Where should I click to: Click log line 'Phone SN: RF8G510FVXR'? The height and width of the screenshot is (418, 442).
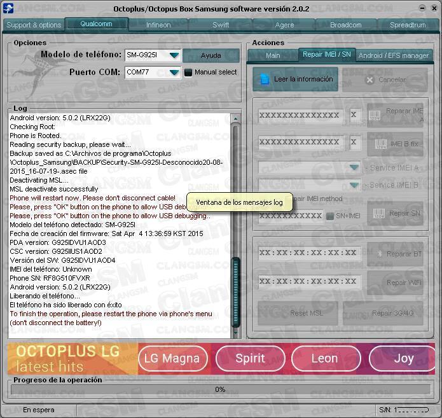[50, 278]
